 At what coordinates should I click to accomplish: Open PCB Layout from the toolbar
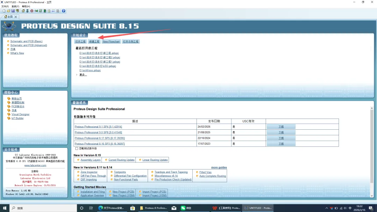32,11
